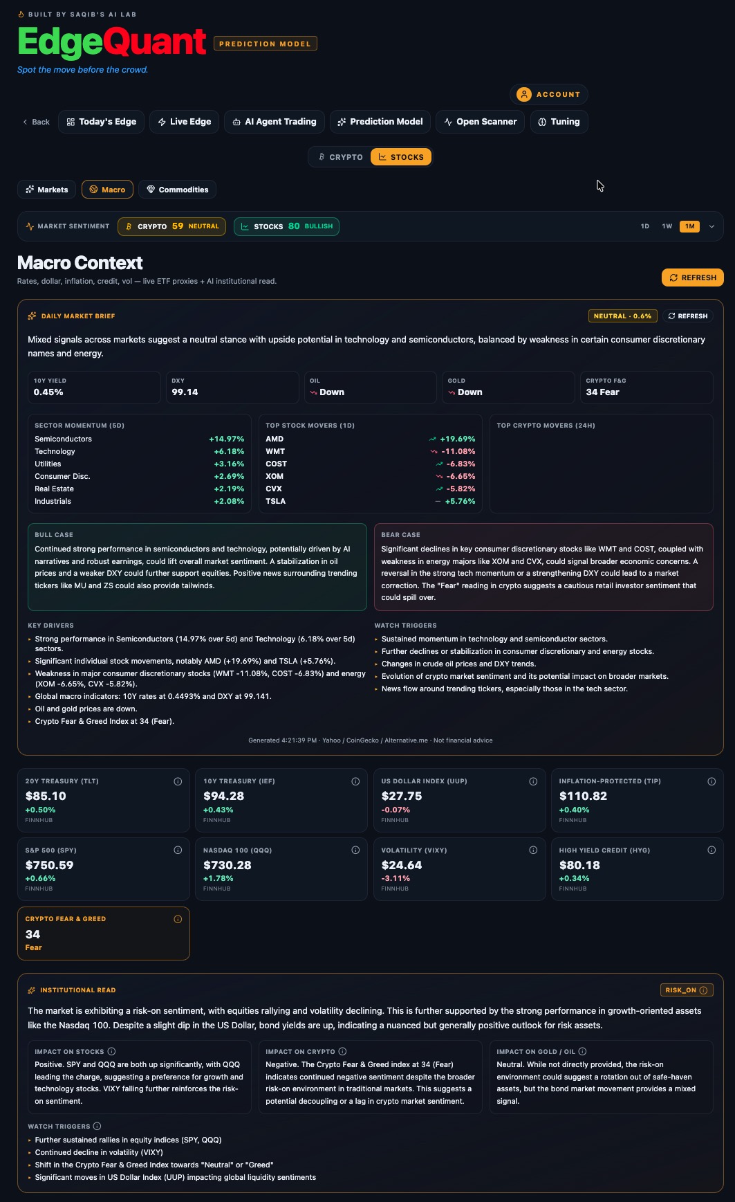Select the 1W sentiment timeframe
This screenshot has height=1202, width=735.
click(x=667, y=226)
